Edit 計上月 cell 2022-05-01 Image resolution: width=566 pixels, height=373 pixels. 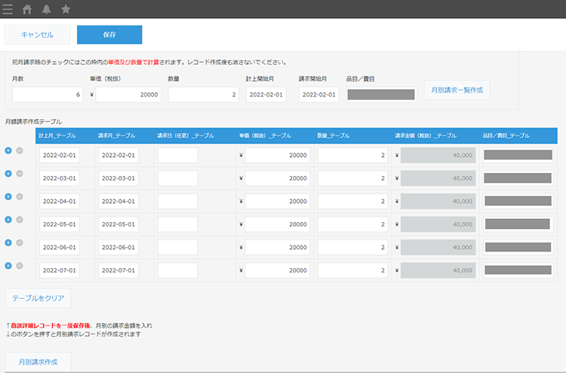pyautogui.click(x=60, y=224)
